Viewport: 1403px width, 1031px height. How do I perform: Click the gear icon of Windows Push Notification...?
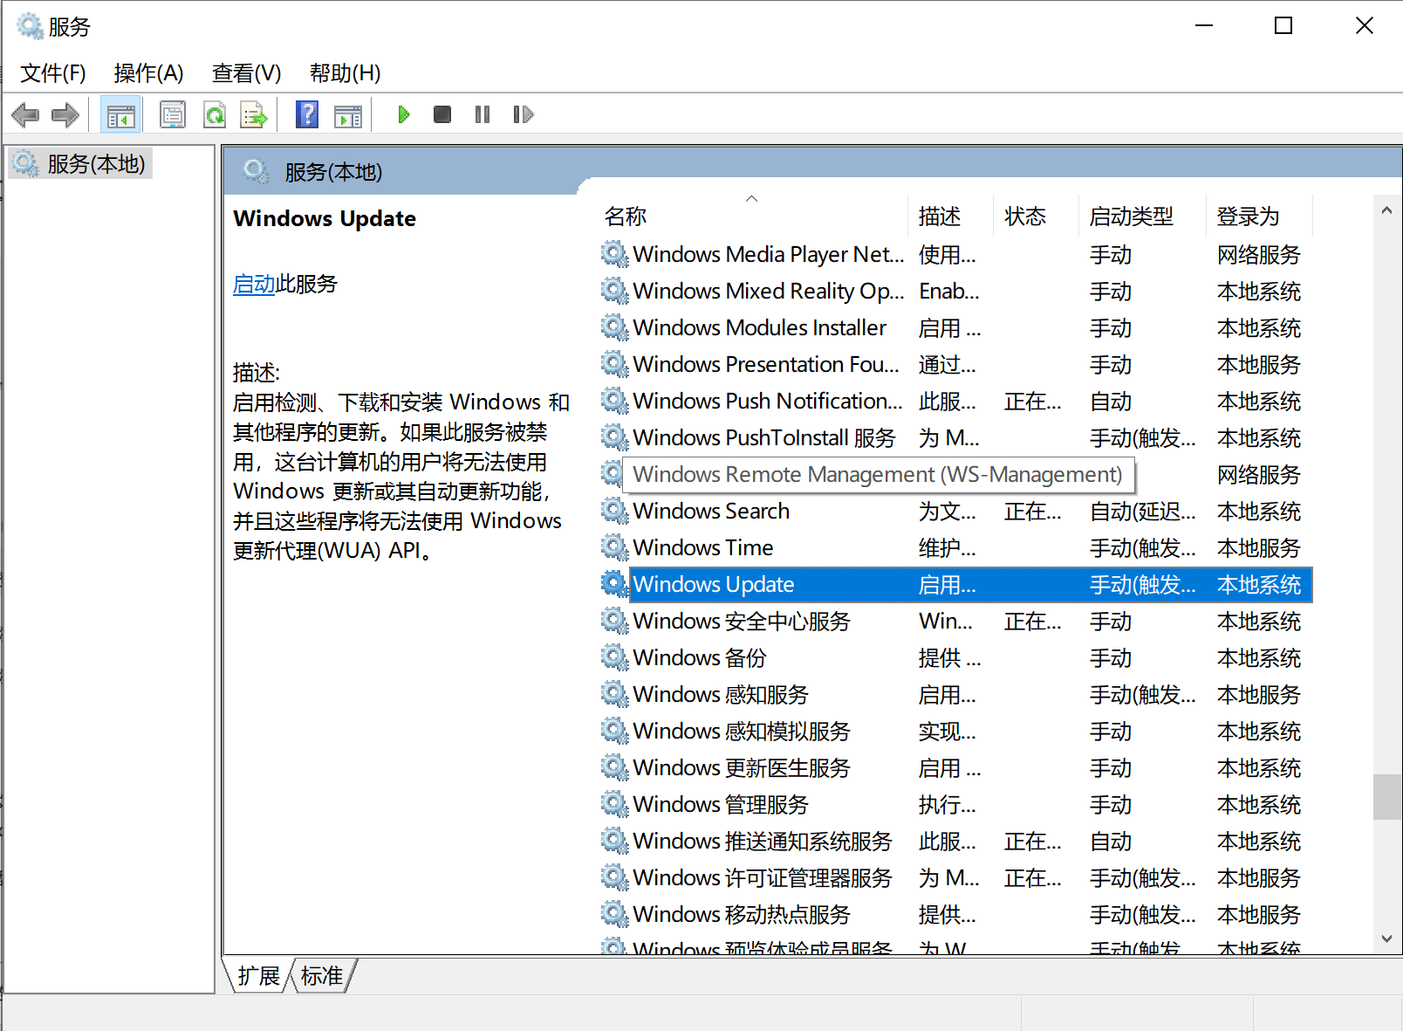click(615, 401)
